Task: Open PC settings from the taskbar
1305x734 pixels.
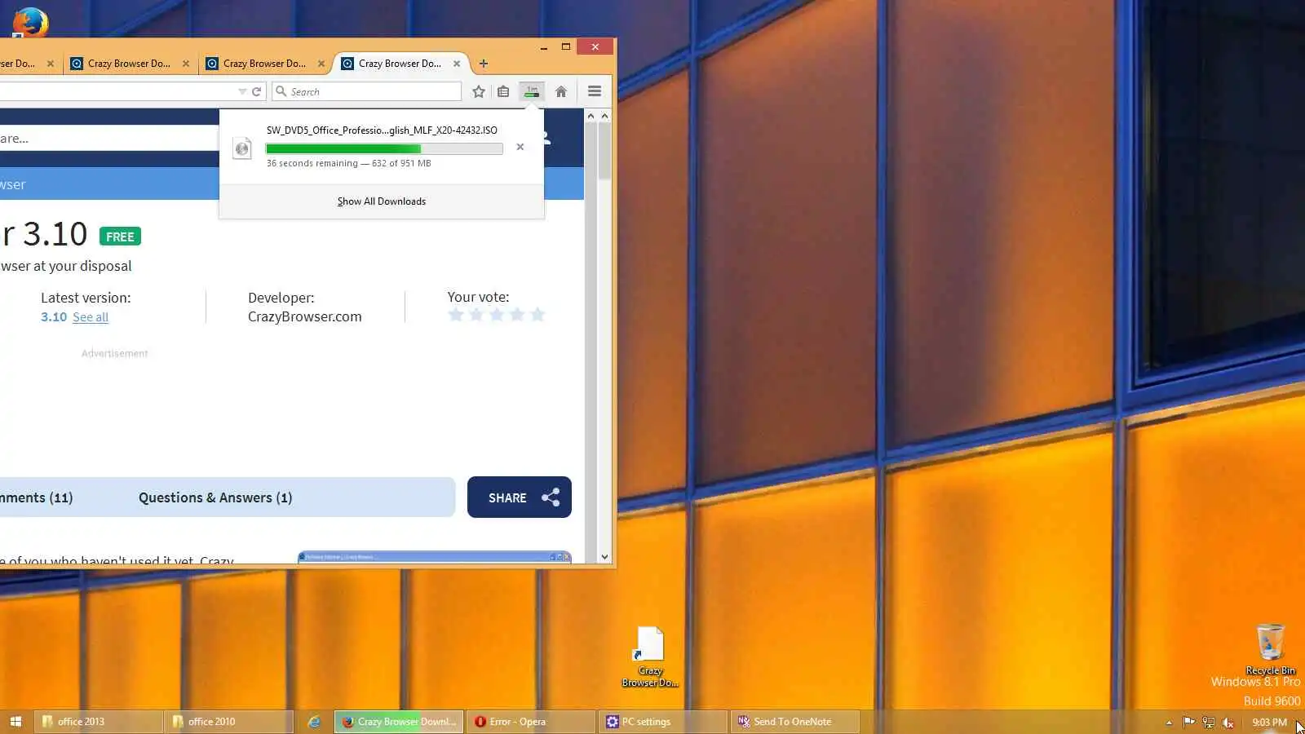Action: pyautogui.click(x=662, y=722)
